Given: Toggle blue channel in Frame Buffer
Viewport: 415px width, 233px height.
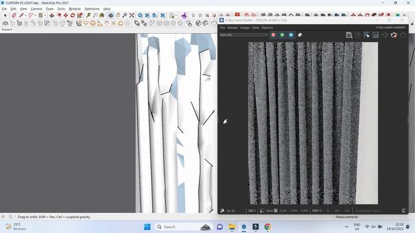Looking at the screenshot, I should click(291, 35).
